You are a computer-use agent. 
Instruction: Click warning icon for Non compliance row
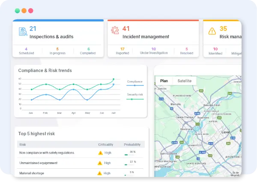[x=100, y=152]
